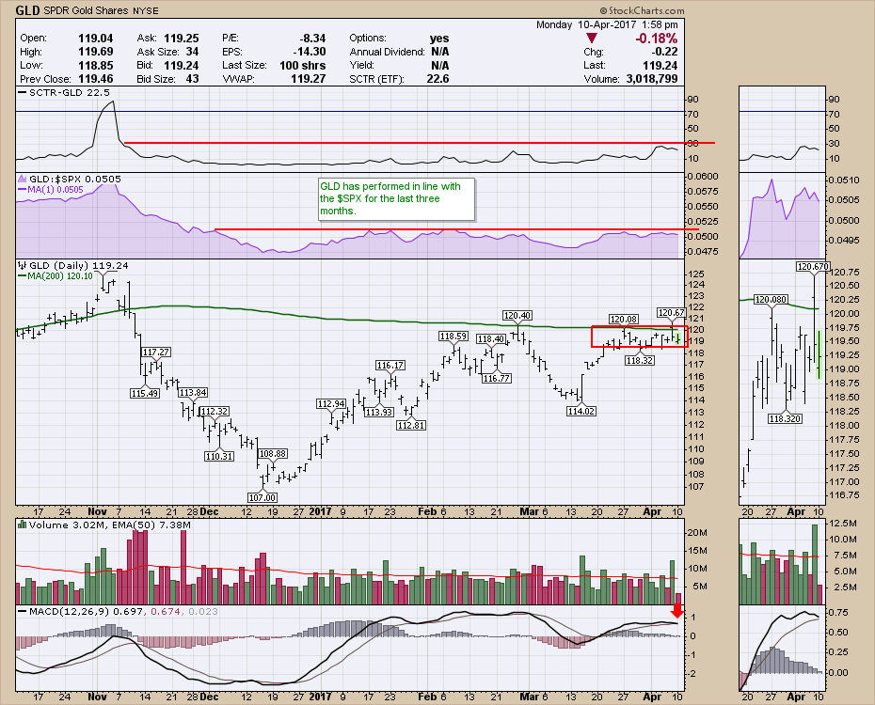This screenshot has width=875, height=705.
Task: Click the EPS value -14.30
Action: 310,52
